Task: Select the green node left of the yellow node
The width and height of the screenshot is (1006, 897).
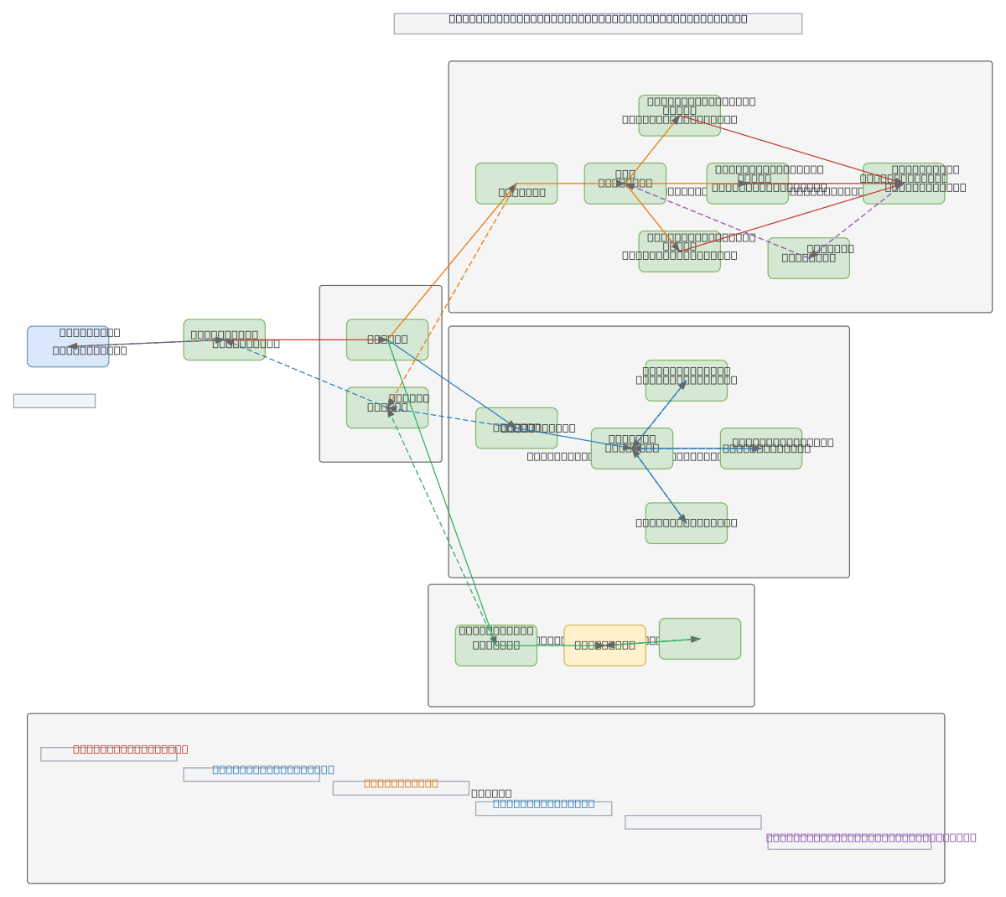Action: 496,646
